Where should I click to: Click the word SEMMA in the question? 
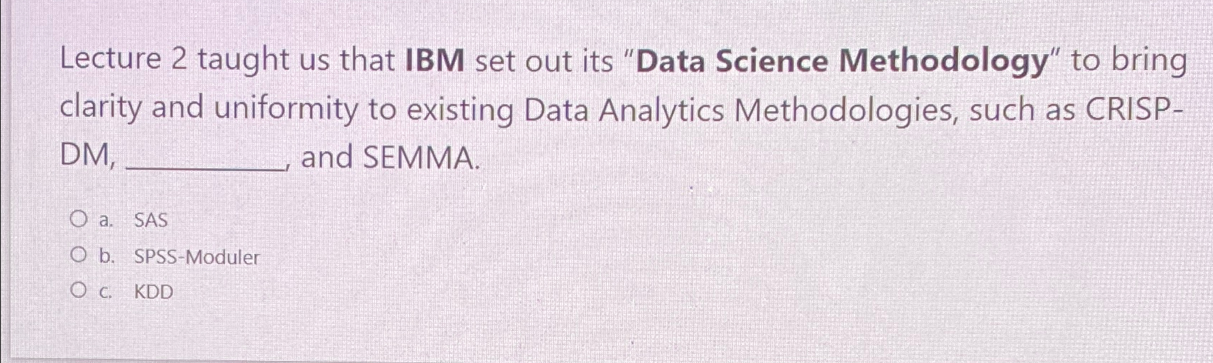[x=418, y=158]
